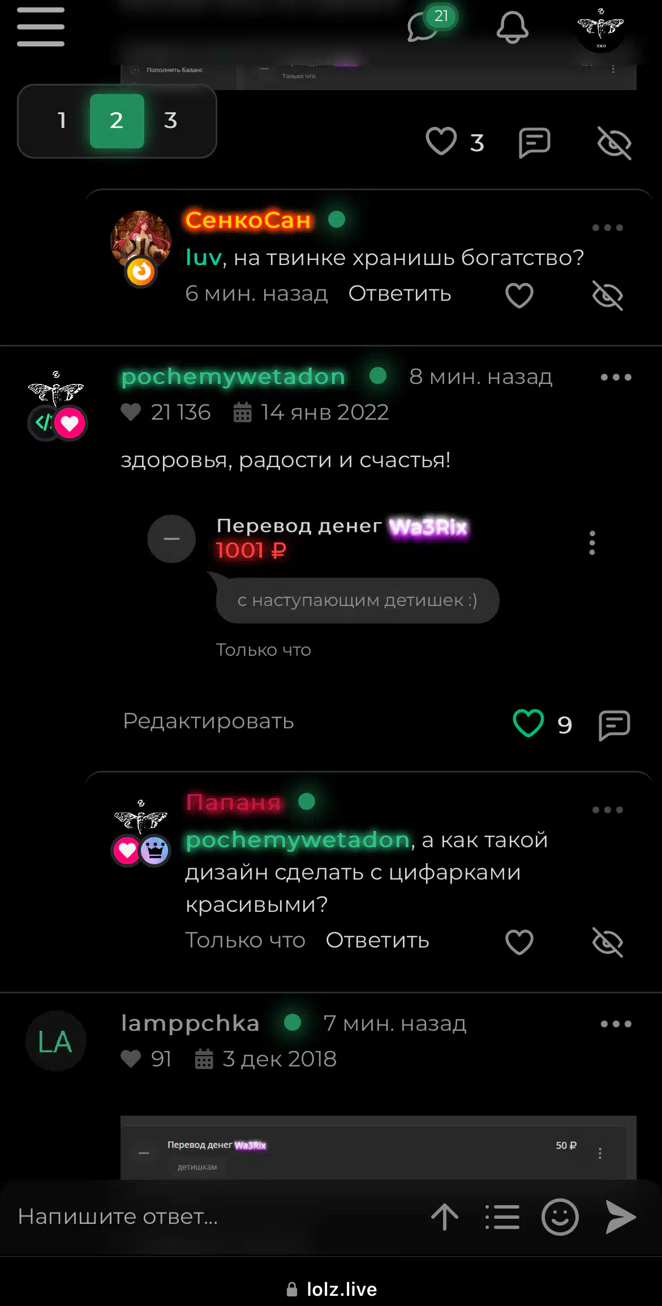Click the send arrow for the reply

tap(621, 1217)
